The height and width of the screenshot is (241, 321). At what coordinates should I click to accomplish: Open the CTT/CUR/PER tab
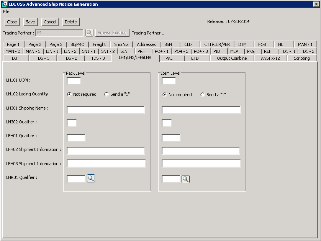217,44
